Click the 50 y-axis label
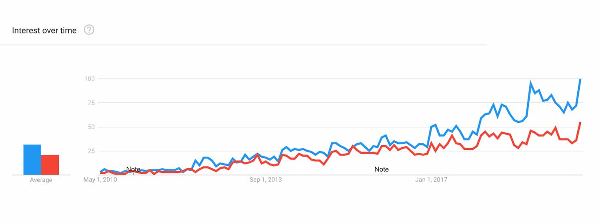 click(x=91, y=127)
